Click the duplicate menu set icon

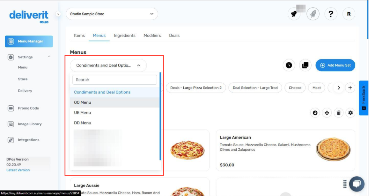tap(305, 65)
